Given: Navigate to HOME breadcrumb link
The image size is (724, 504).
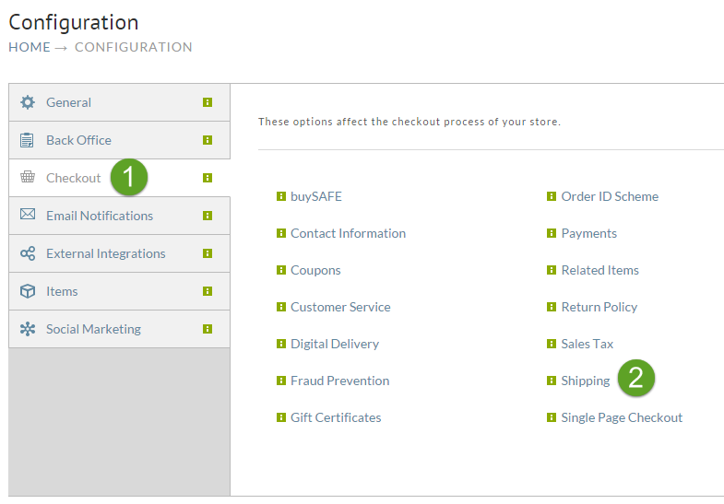Looking at the screenshot, I should (x=30, y=47).
